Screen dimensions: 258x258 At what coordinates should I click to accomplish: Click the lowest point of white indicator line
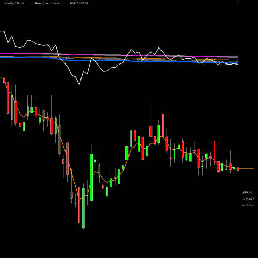coord(79,84)
